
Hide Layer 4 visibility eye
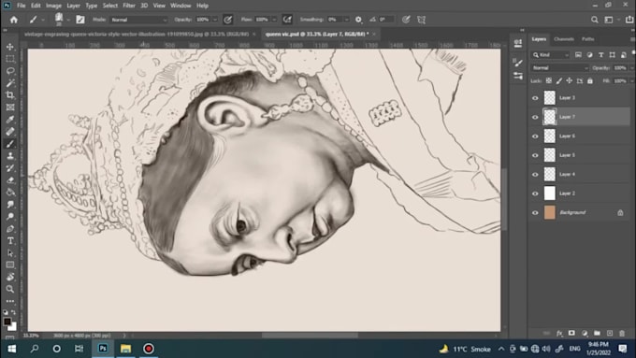pos(535,175)
